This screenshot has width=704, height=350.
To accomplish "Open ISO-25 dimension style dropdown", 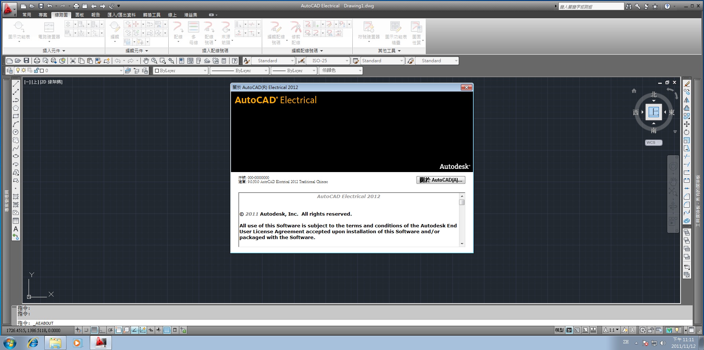I will tap(347, 61).
